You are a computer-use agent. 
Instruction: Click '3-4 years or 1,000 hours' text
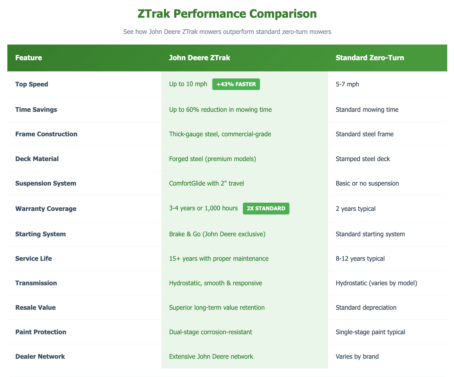203,209
